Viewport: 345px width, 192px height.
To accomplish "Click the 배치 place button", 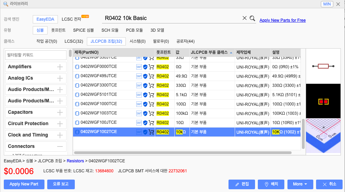I will pos(271,184).
